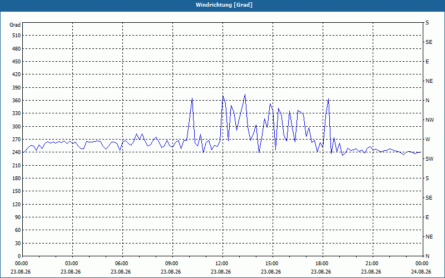Image resolution: width=445 pixels, height=278 pixels.
Task: Click the 21:00 time label
Action: (x=373, y=264)
